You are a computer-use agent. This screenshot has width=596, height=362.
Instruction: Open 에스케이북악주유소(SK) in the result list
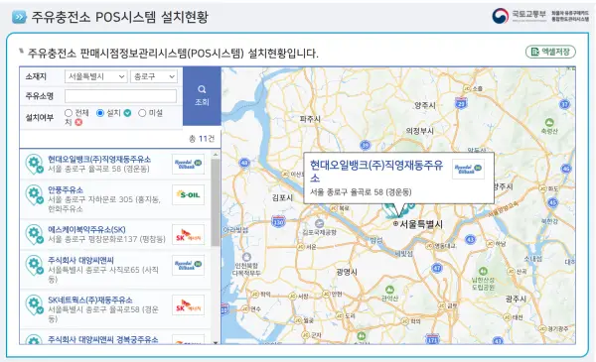click(86, 229)
